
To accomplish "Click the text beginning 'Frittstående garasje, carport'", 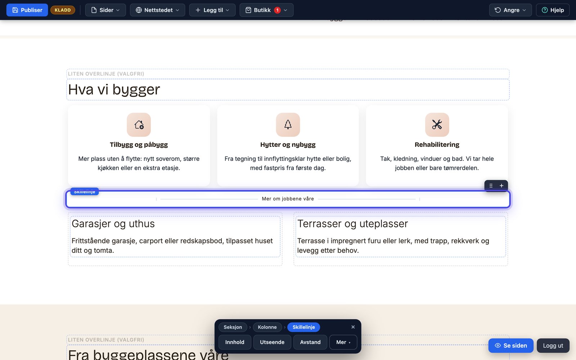I will click(x=172, y=246).
